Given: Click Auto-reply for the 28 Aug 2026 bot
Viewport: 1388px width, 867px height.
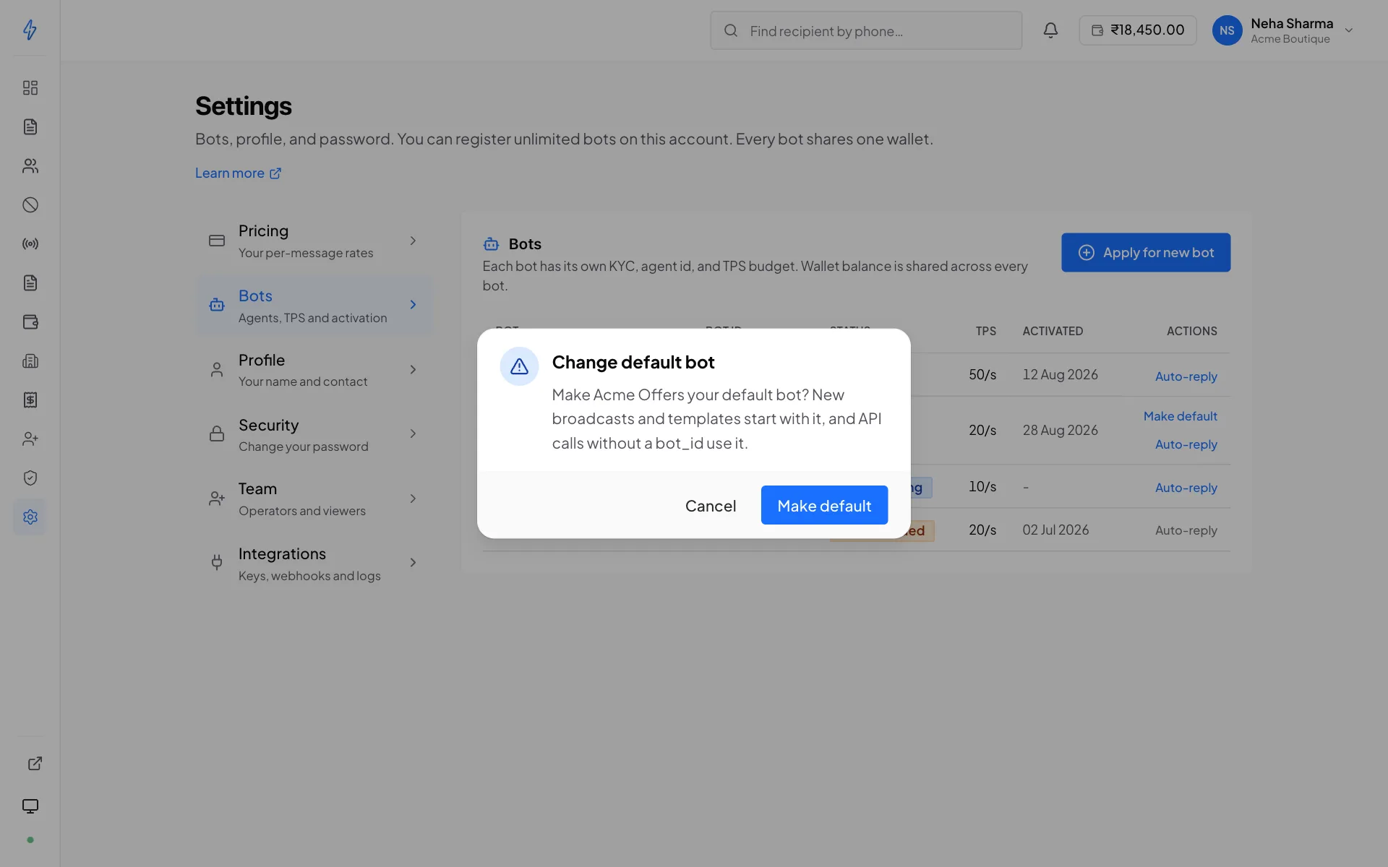Looking at the screenshot, I should pos(1186,444).
